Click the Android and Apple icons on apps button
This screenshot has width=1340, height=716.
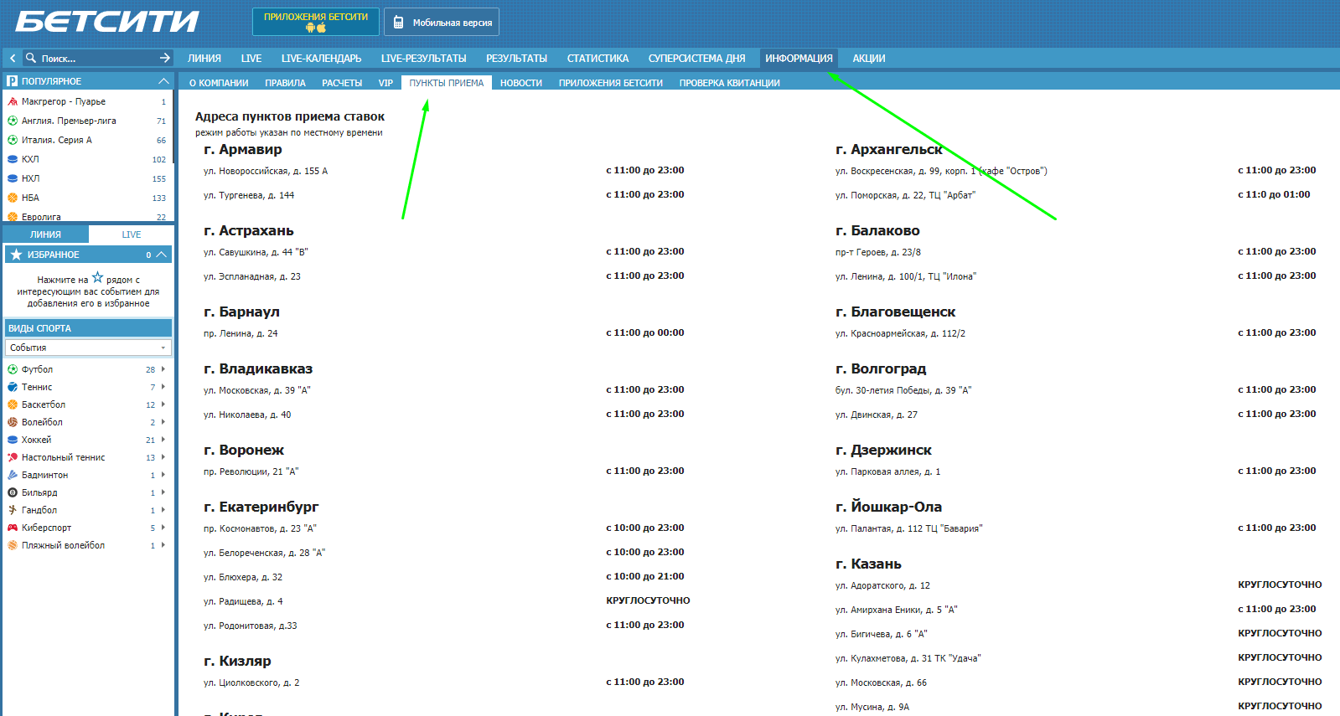(316, 28)
